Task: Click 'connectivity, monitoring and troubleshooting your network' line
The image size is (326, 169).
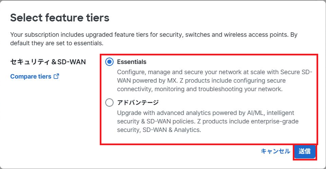Action: tap(200, 89)
